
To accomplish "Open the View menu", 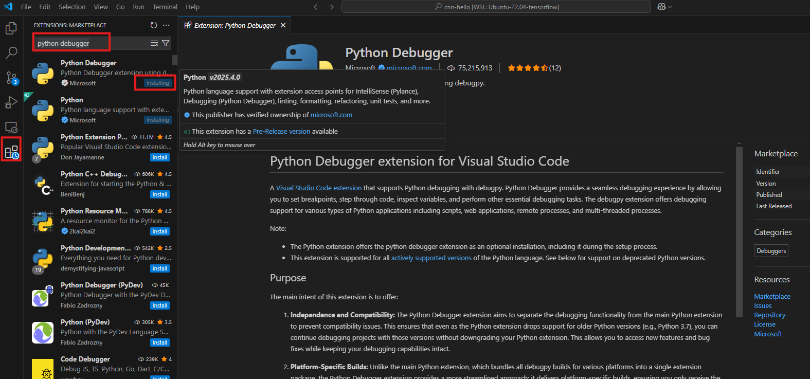I will [101, 7].
